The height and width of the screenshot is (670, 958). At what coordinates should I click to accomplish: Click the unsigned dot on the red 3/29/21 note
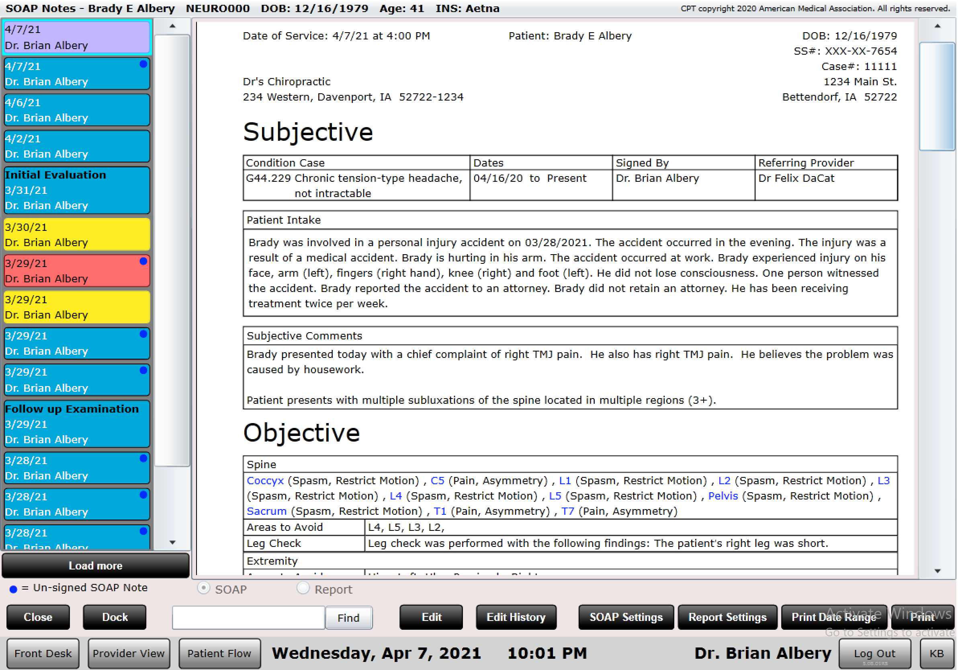pos(143,261)
